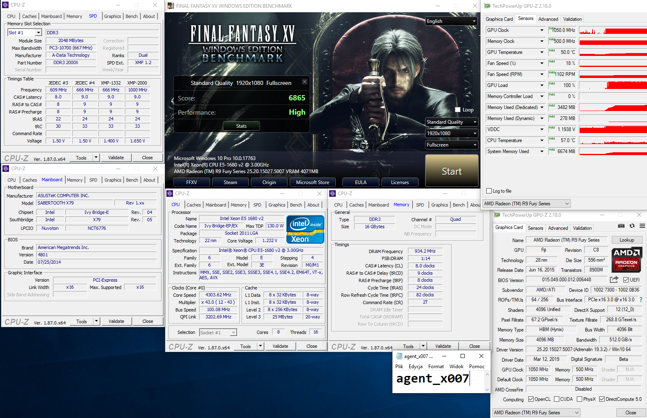Enable the Loop checkbox in benchmark
Image resolution: width=647 pixels, height=418 pixels.
click(x=458, y=110)
